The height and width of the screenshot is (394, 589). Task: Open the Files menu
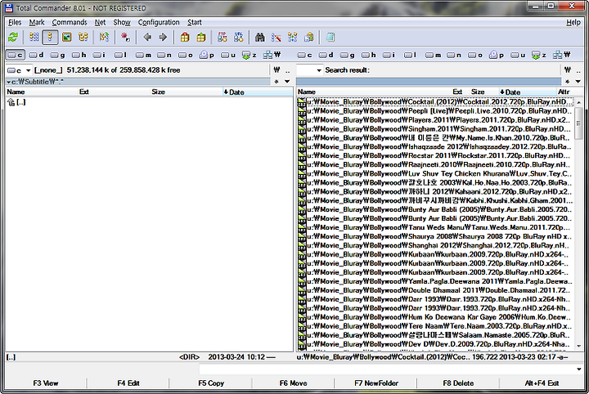click(x=15, y=23)
